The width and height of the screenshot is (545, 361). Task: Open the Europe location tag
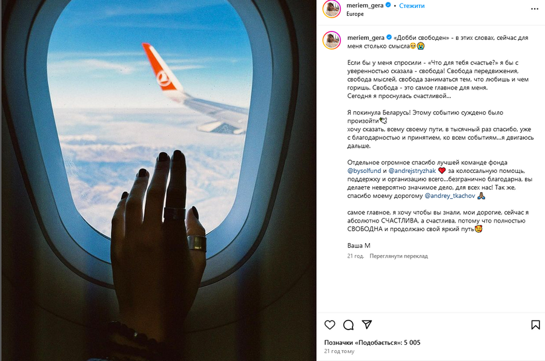355,14
